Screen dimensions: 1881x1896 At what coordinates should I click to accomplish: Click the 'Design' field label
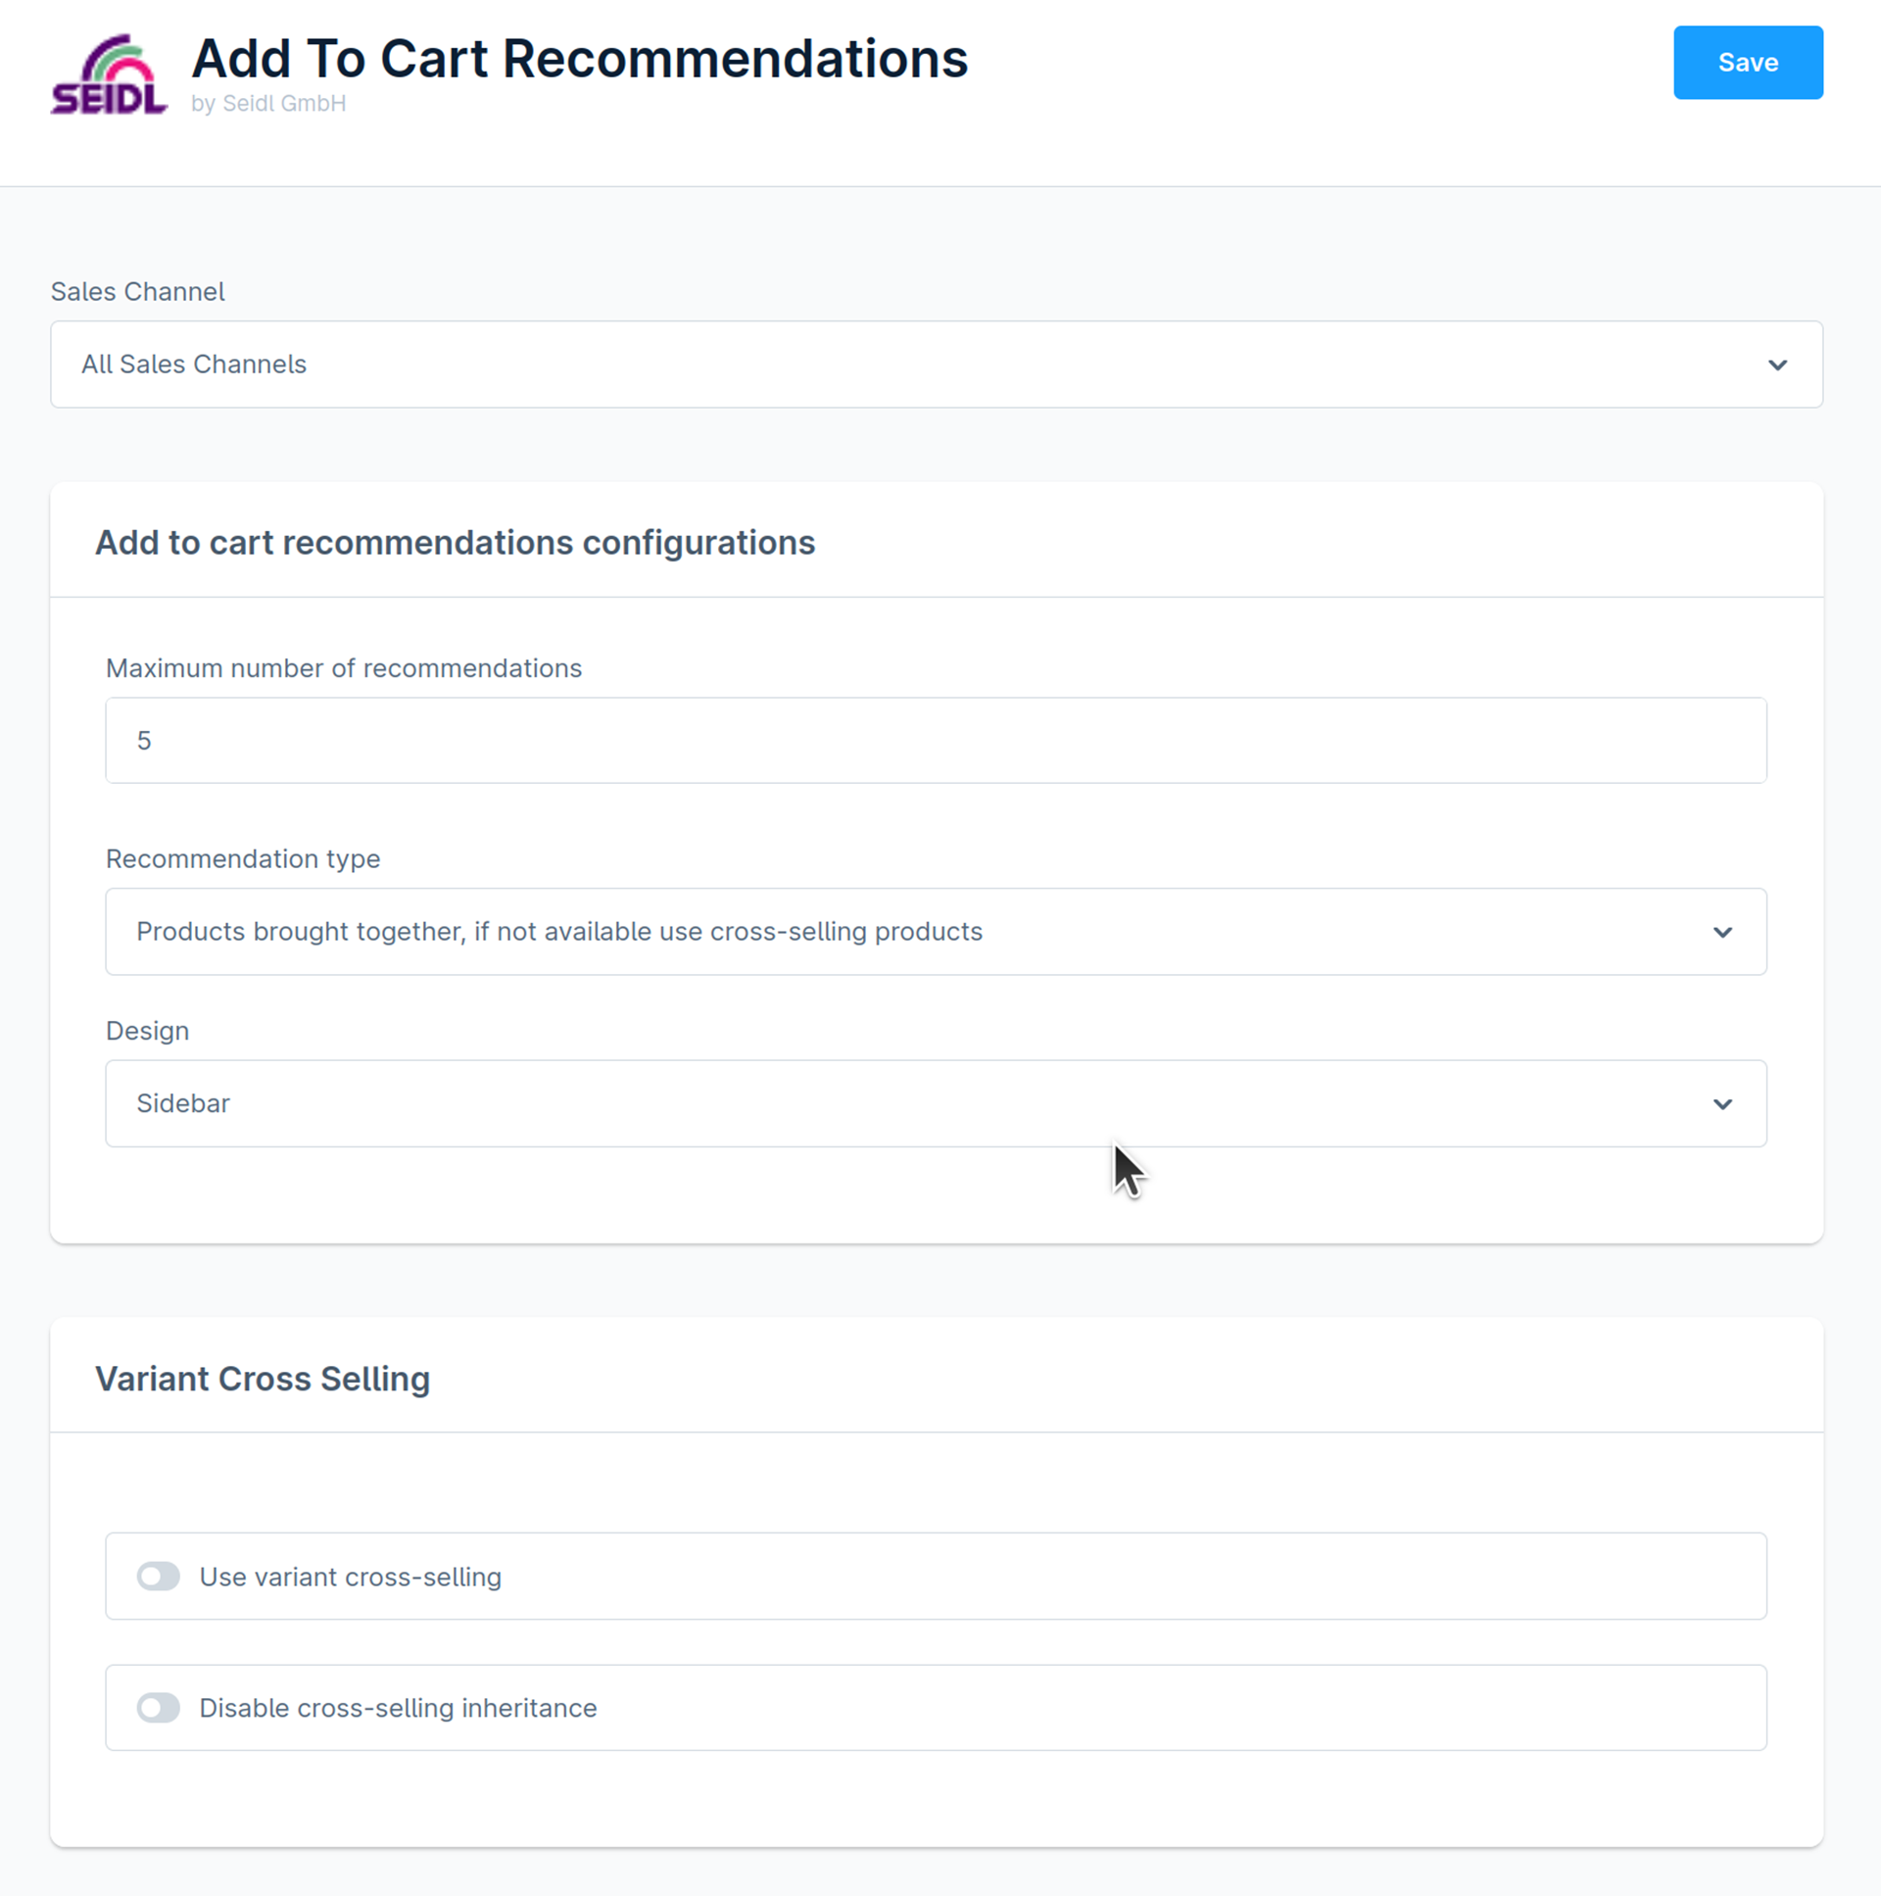tap(147, 1031)
